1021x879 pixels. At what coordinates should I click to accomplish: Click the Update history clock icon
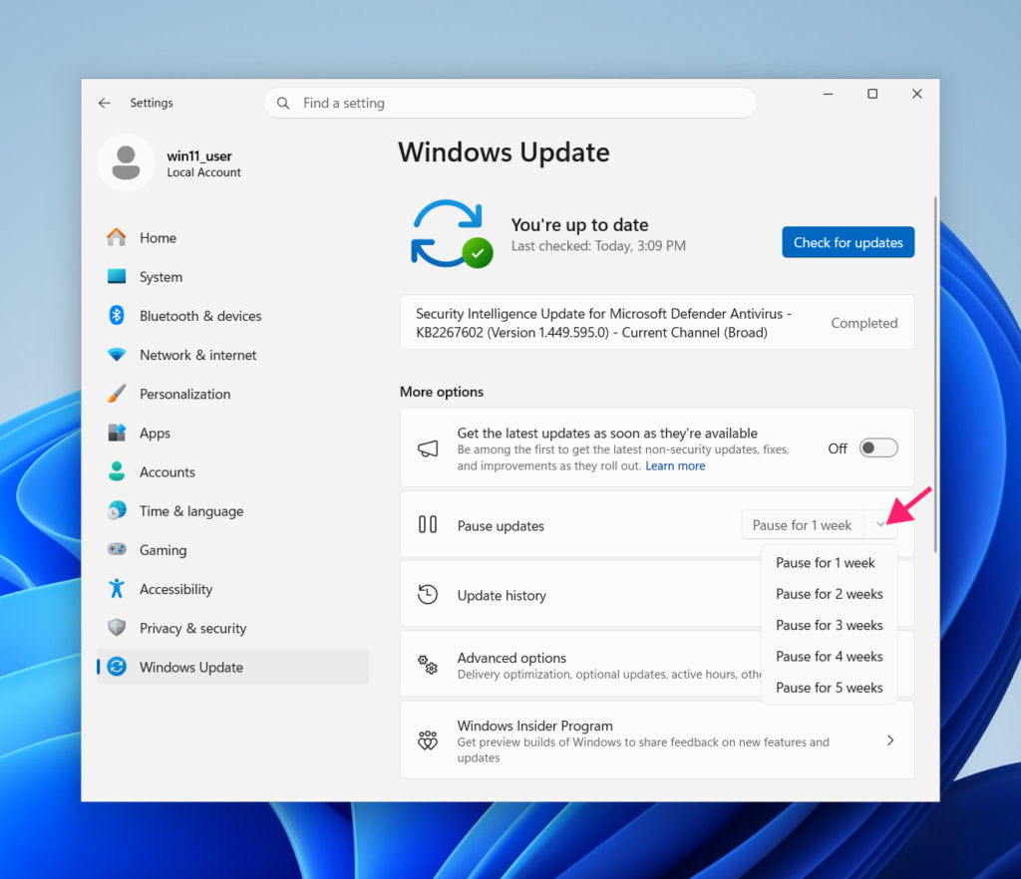click(x=428, y=595)
